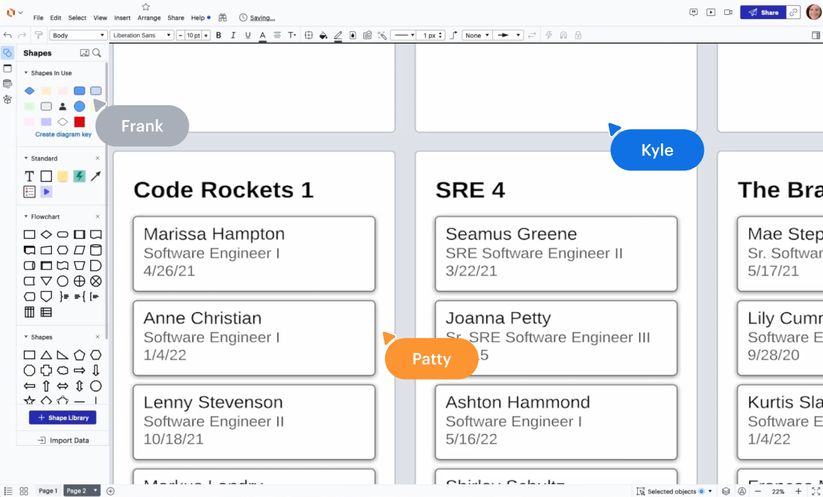This screenshot has width=823, height=497.
Task: Open the Liberation Sans font dropdown
Action: tap(142, 35)
